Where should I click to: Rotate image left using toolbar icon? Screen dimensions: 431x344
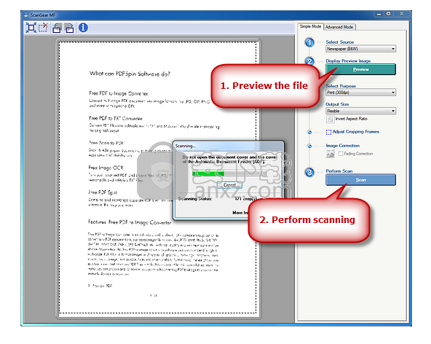click(x=57, y=28)
